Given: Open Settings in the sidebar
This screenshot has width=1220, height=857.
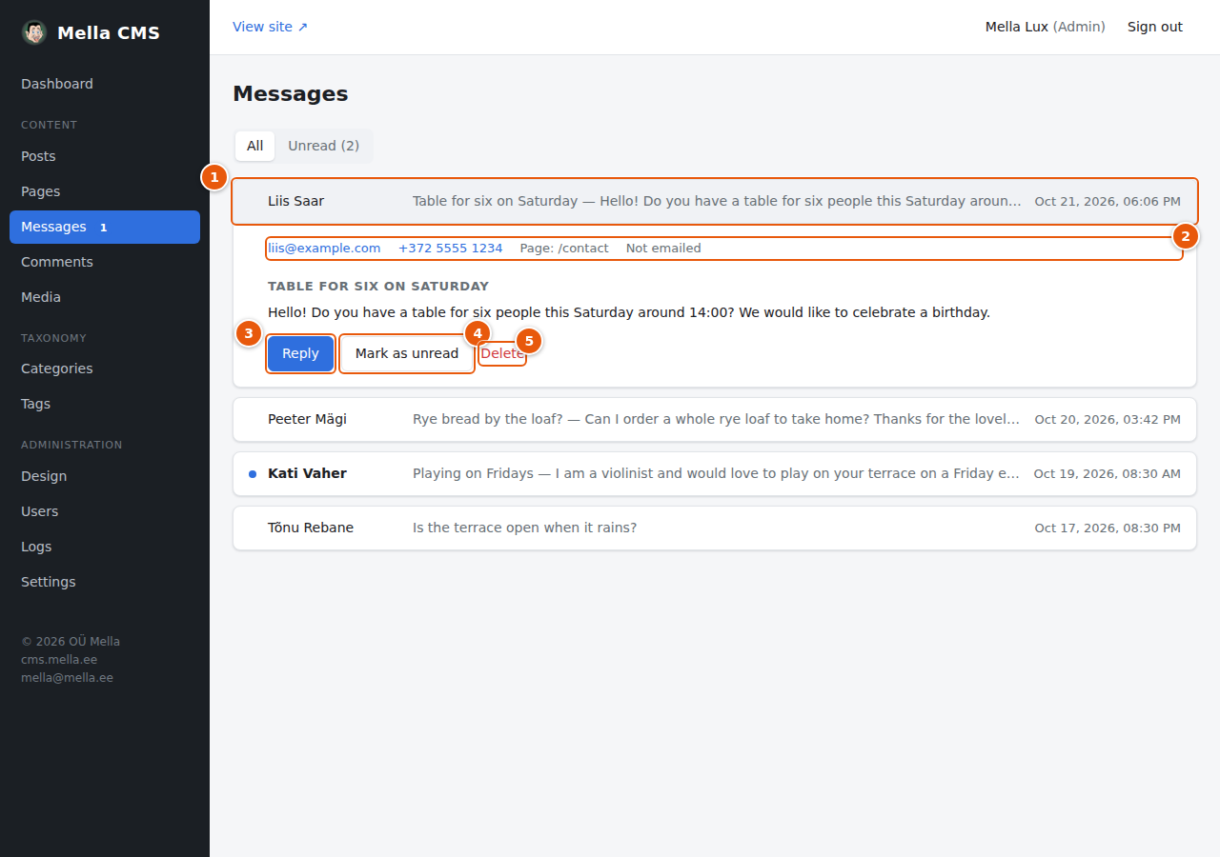Looking at the screenshot, I should pos(105,582).
